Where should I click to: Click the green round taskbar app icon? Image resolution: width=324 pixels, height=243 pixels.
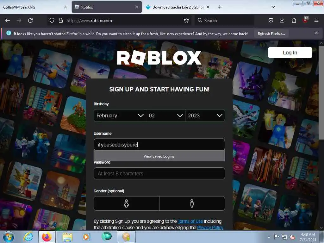click(107, 236)
